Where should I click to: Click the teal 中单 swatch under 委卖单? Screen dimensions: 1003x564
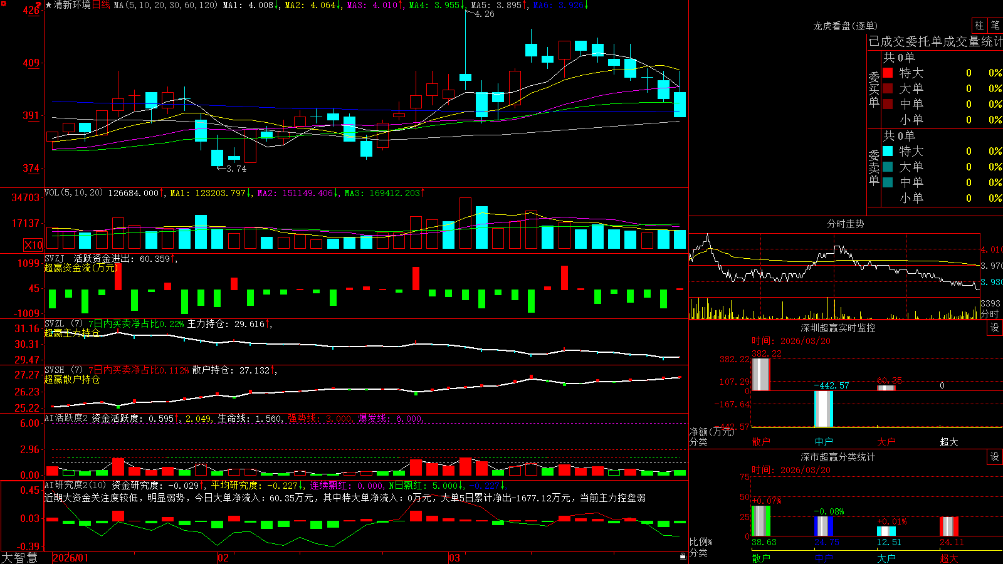coord(888,182)
